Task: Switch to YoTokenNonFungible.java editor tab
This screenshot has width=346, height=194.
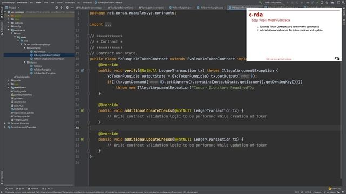Action: click(211, 8)
